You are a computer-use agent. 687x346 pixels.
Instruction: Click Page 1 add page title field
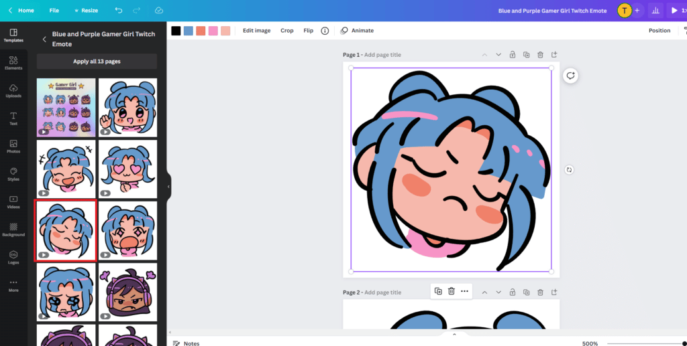click(382, 55)
